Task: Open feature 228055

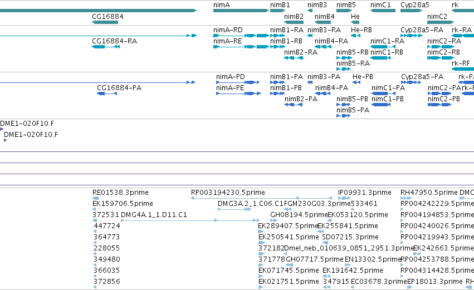Action: click(95, 254)
